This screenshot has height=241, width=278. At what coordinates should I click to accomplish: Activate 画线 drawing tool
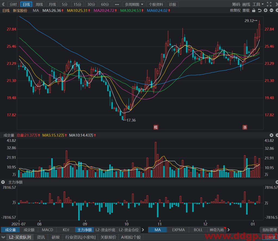(246, 4)
